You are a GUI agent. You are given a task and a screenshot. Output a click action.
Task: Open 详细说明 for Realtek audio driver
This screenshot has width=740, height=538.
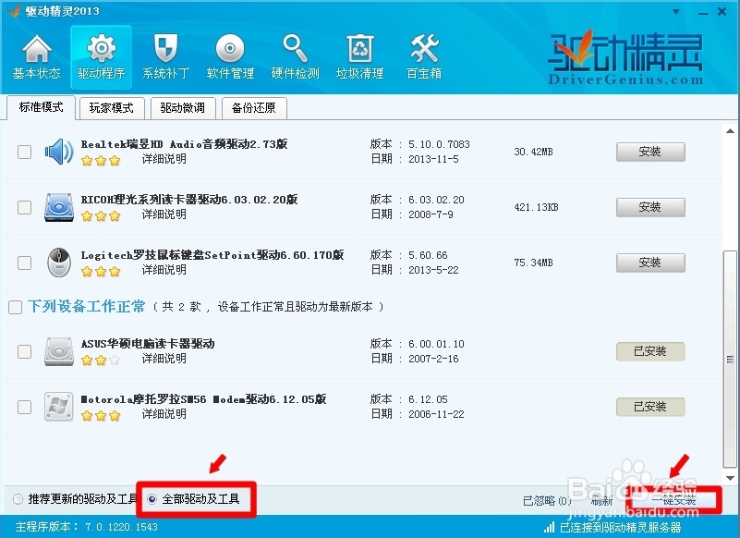click(164, 159)
